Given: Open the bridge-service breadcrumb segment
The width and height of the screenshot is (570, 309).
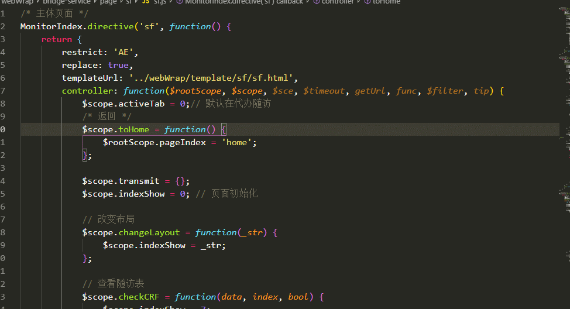Looking at the screenshot, I should [x=67, y=2].
